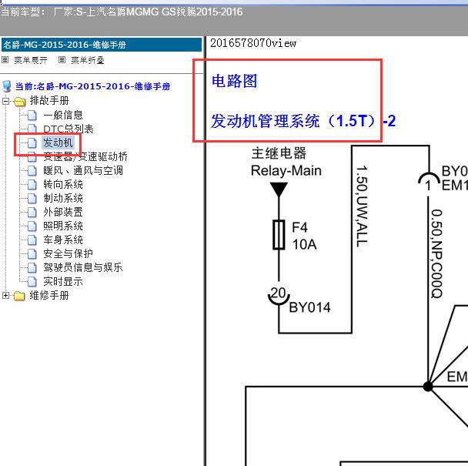Expand the 维修手册 folder with the plus box

point(5,296)
